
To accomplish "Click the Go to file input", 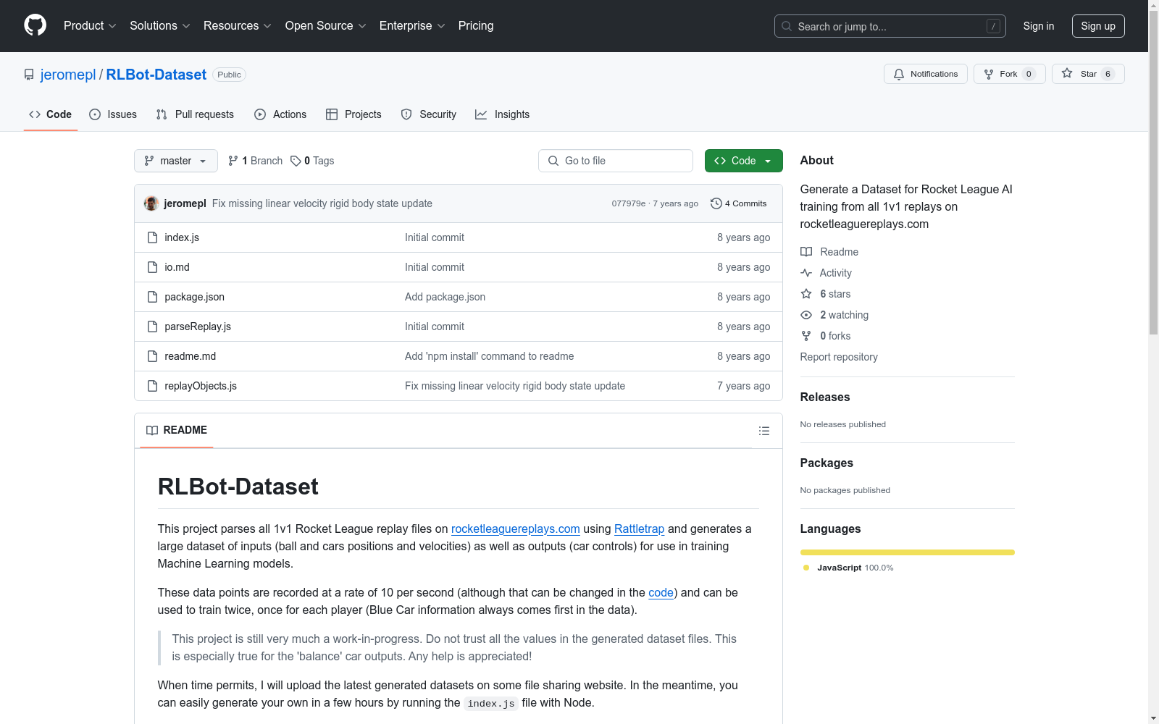I will [616, 161].
